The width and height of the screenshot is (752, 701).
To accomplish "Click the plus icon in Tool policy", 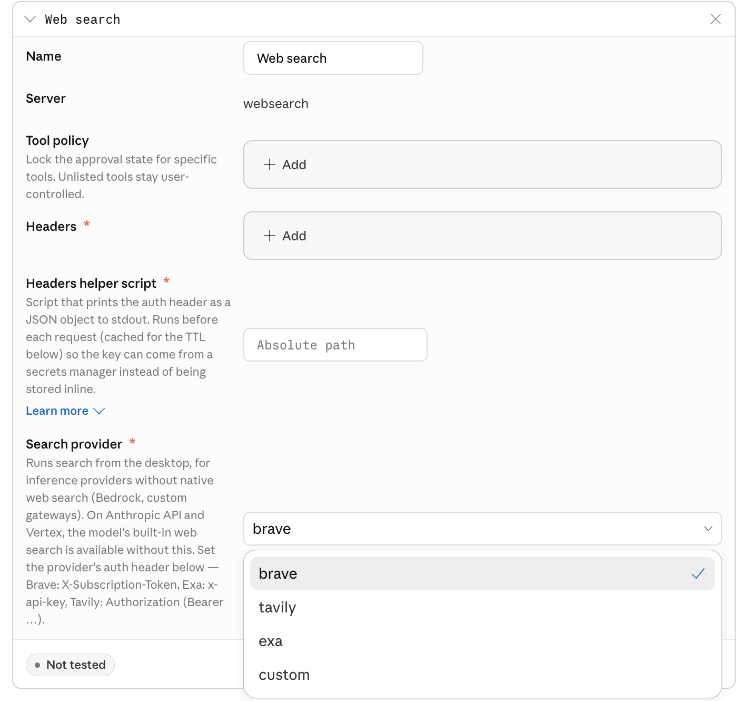I will click(270, 164).
